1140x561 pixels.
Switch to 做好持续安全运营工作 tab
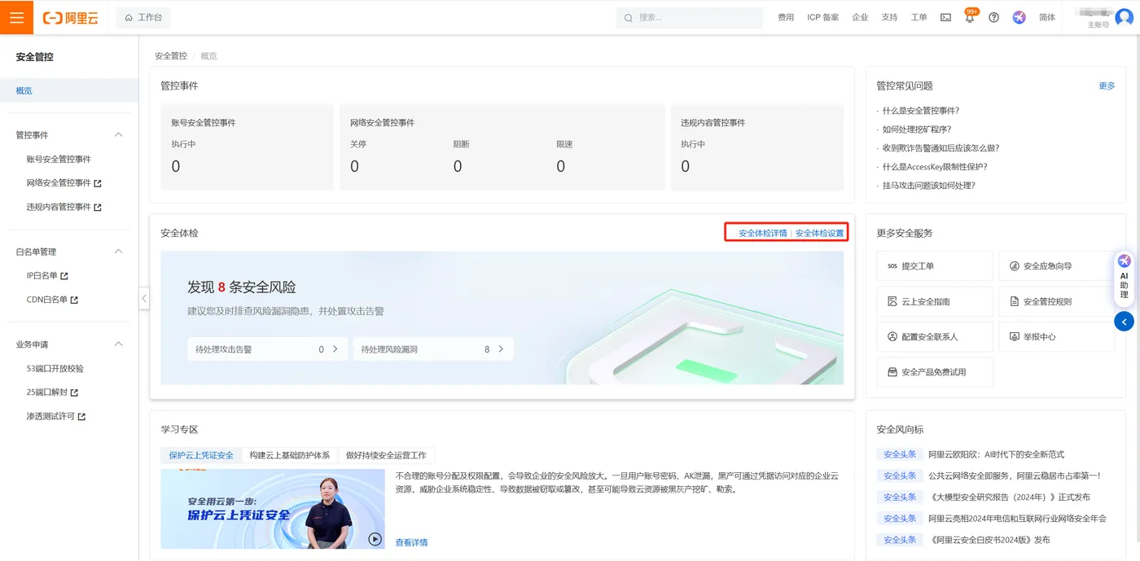coord(386,455)
